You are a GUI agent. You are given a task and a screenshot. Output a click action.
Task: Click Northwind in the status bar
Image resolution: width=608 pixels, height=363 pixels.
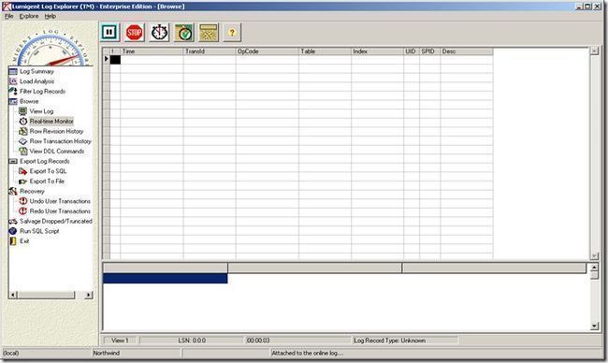pyautogui.click(x=107, y=354)
